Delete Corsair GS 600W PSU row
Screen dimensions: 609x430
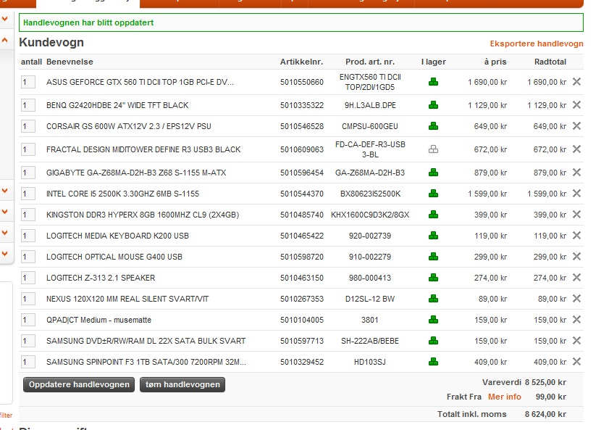(x=576, y=126)
